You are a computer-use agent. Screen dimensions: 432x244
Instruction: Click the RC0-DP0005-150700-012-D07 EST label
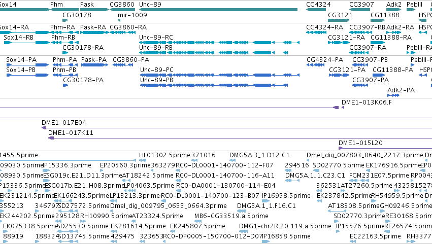coord(213,237)
